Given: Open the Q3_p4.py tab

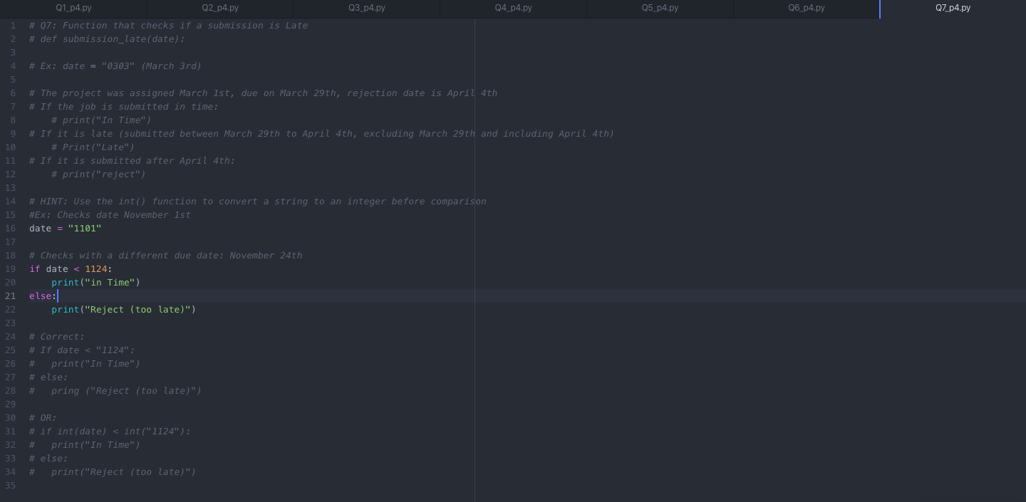Looking at the screenshot, I should click(366, 8).
